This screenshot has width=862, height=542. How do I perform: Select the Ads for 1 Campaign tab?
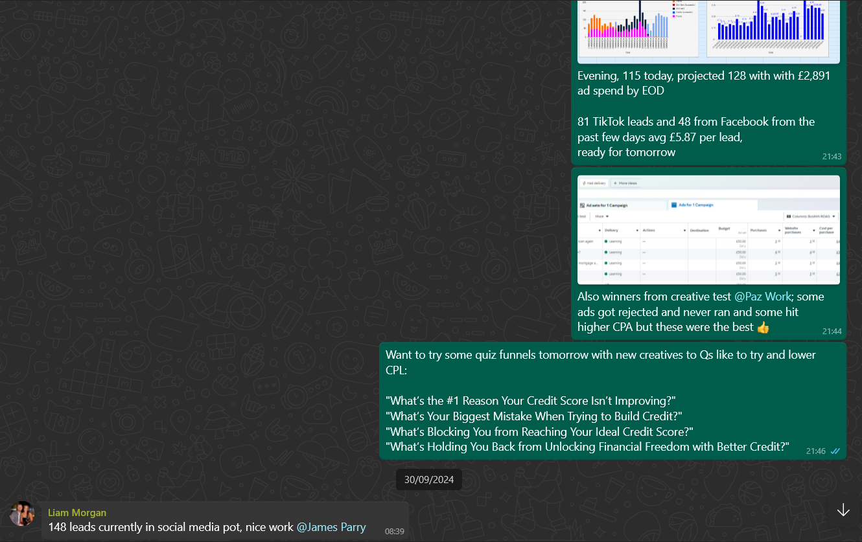(695, 205)
